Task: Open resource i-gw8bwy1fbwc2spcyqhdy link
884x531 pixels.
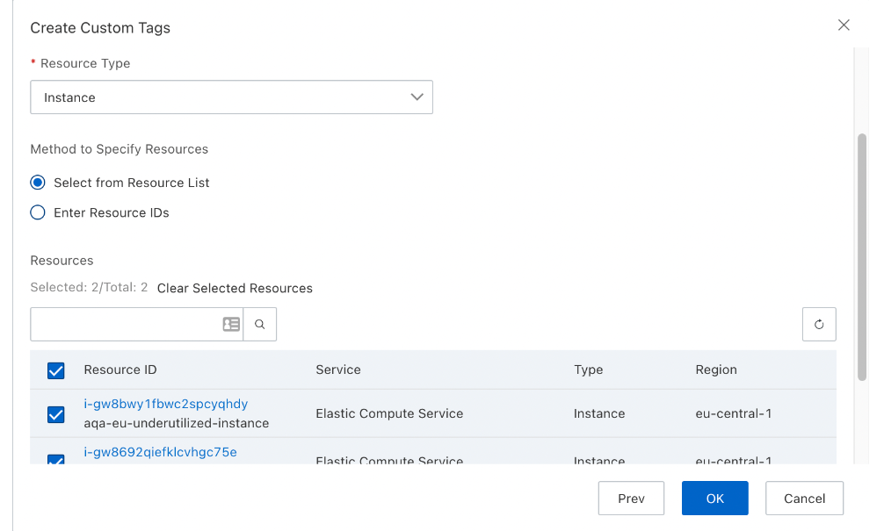Action: pyautogui.click(x=166, y=404)
